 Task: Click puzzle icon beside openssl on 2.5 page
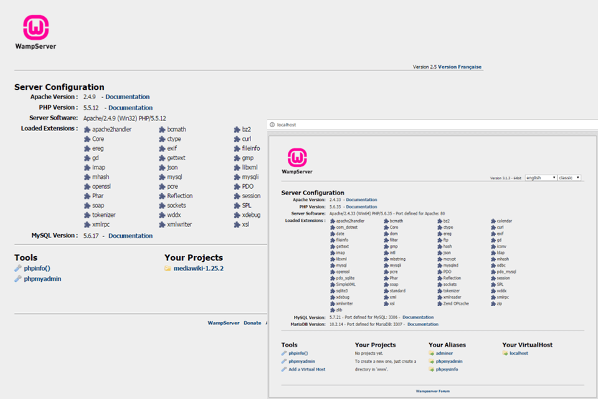(87, 186)
